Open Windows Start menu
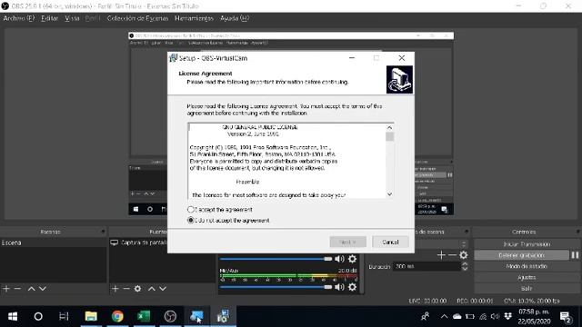This screenshot has height=327, width=582. [13, 316]
